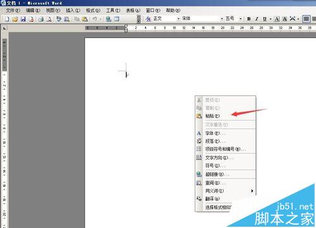Click the indent marker on the horizontal ruler

(126, 28)
